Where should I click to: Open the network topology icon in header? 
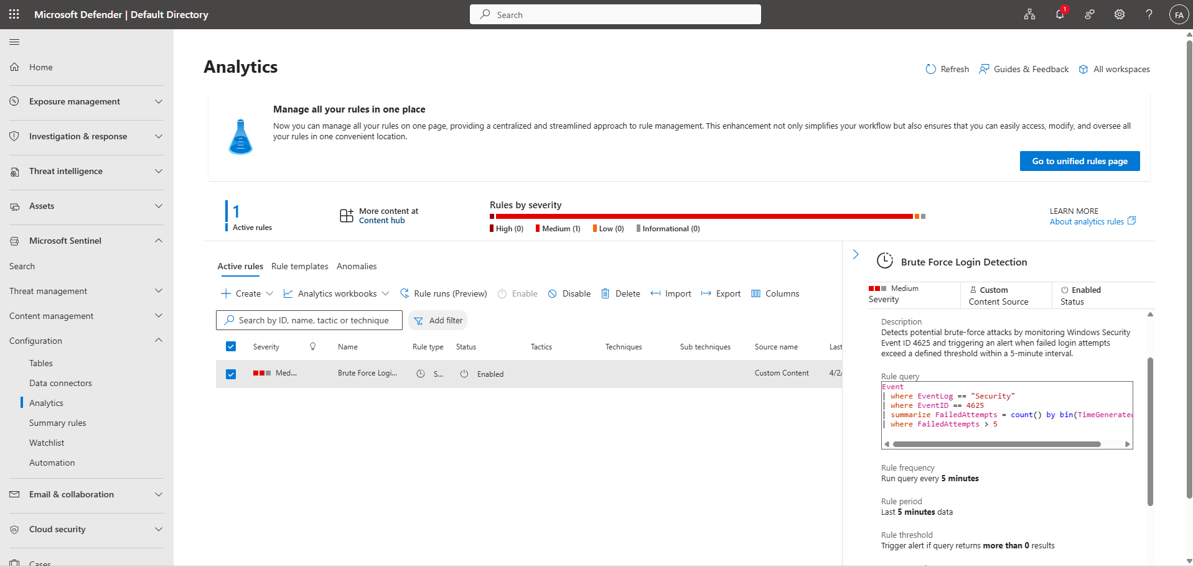click(x=1030, y=14)
